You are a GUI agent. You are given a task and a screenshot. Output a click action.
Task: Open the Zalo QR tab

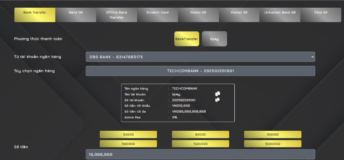point(320,15)
